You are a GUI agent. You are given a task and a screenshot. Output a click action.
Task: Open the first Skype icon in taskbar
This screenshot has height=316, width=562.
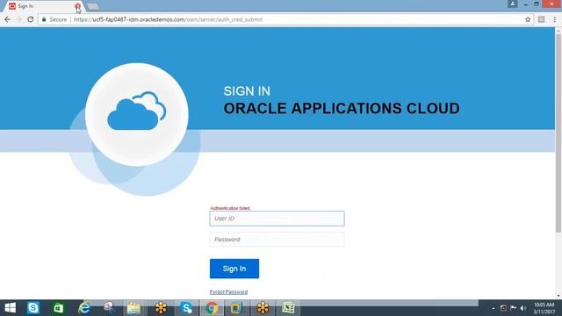click(x=33, y=308)
